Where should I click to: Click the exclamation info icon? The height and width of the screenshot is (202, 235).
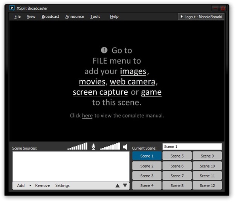[104, 50]
